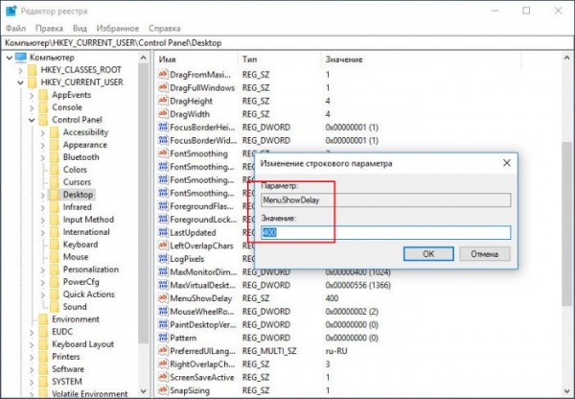575x399 pixels.
Task: Select the Printers key
Action: coord(65,357)
